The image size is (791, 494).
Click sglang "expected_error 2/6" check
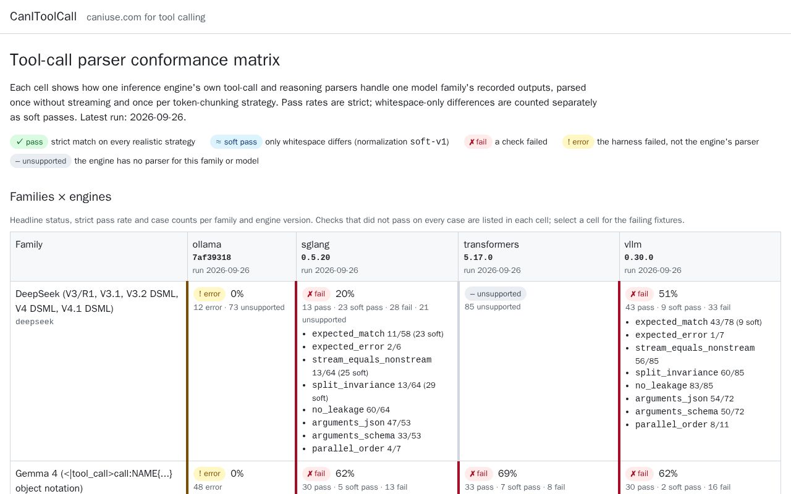[x=357, y=347]
